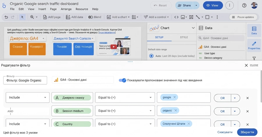The width and height of the screenshot is (262, 137).
Task: Open the Add a chart dropdown
Action: pyautogui.click(x=118, y=17)
